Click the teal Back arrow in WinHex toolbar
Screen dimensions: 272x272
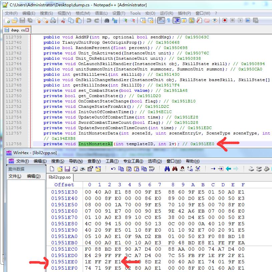point(228,169)
